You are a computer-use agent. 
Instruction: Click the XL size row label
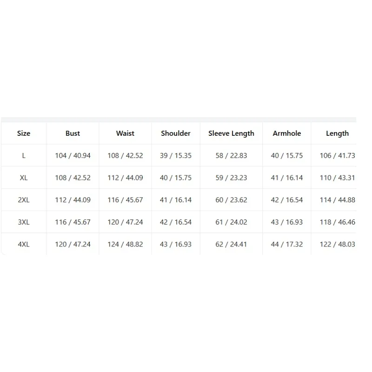tap(24, 178)
